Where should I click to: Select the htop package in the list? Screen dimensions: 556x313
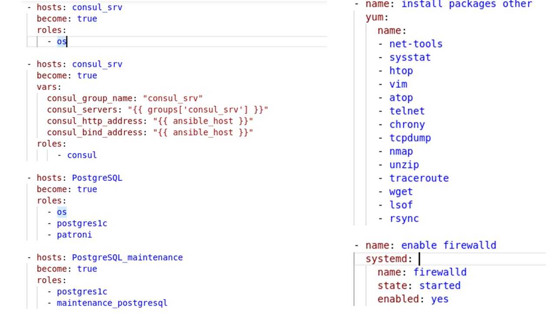coord(401,71)
